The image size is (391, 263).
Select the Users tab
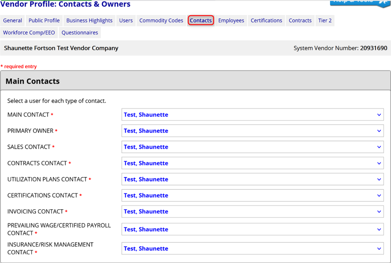126,20
